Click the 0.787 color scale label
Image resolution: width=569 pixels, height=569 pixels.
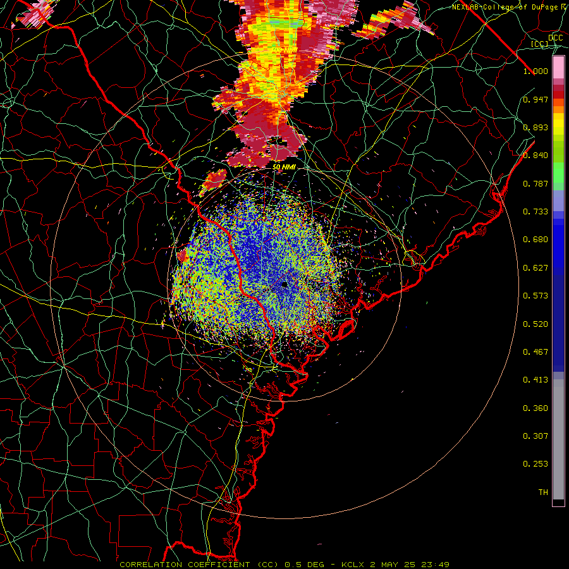[535, 183]
